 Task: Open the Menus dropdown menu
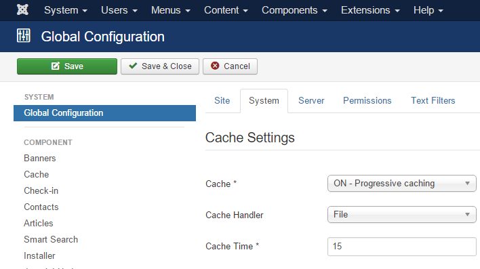(x=171, y=10)
